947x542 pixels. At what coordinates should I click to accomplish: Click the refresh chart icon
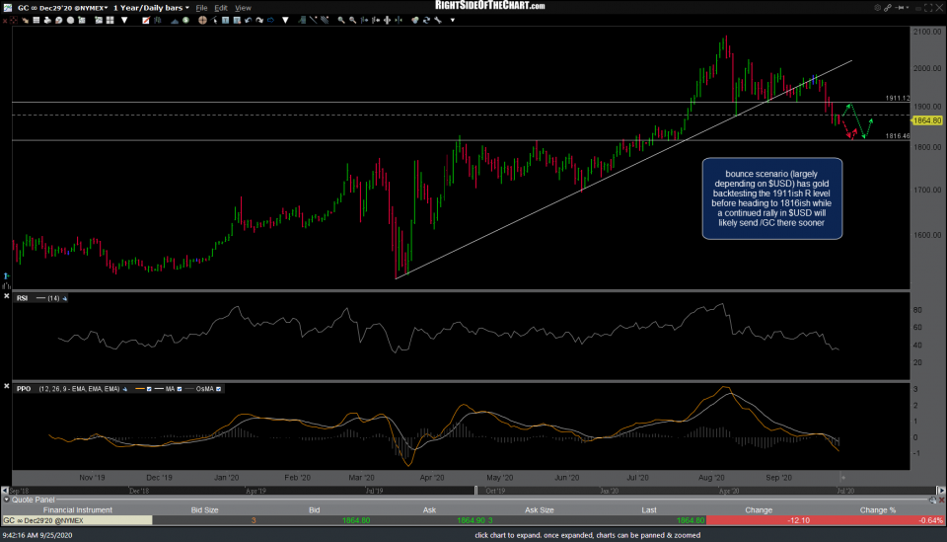[426, 20]
